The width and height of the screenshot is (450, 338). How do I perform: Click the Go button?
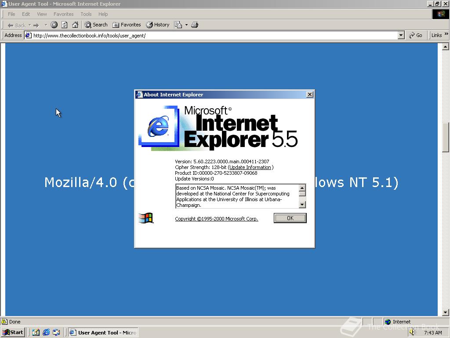tap(416, 35)
